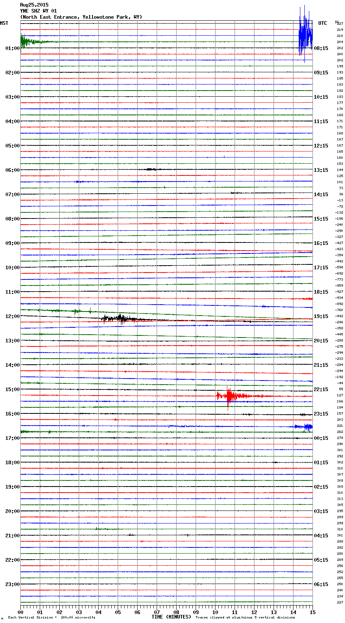Click the 23:00 MST time marker
This screenshot has height=623, width=345.
click(x=12, y=584)
